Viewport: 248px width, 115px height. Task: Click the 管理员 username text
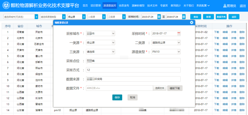pyautogui.click(x=231, y=6)
